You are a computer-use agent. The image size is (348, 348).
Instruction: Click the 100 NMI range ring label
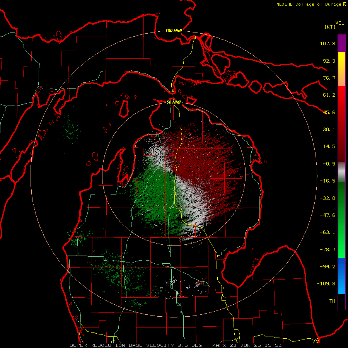174,31
